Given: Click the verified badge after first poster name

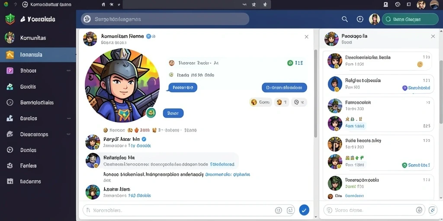Looking at the screenshot, I should (144, 139).
